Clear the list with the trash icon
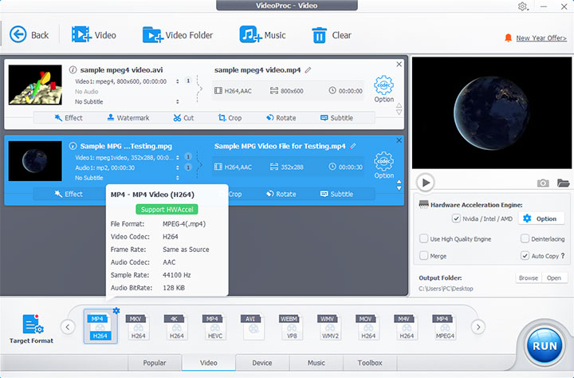Image resolution: width=574 pixels, height=378 pixels. 319,35
